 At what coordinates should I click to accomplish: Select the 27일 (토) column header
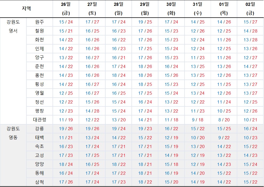click(x=92, y=9)
